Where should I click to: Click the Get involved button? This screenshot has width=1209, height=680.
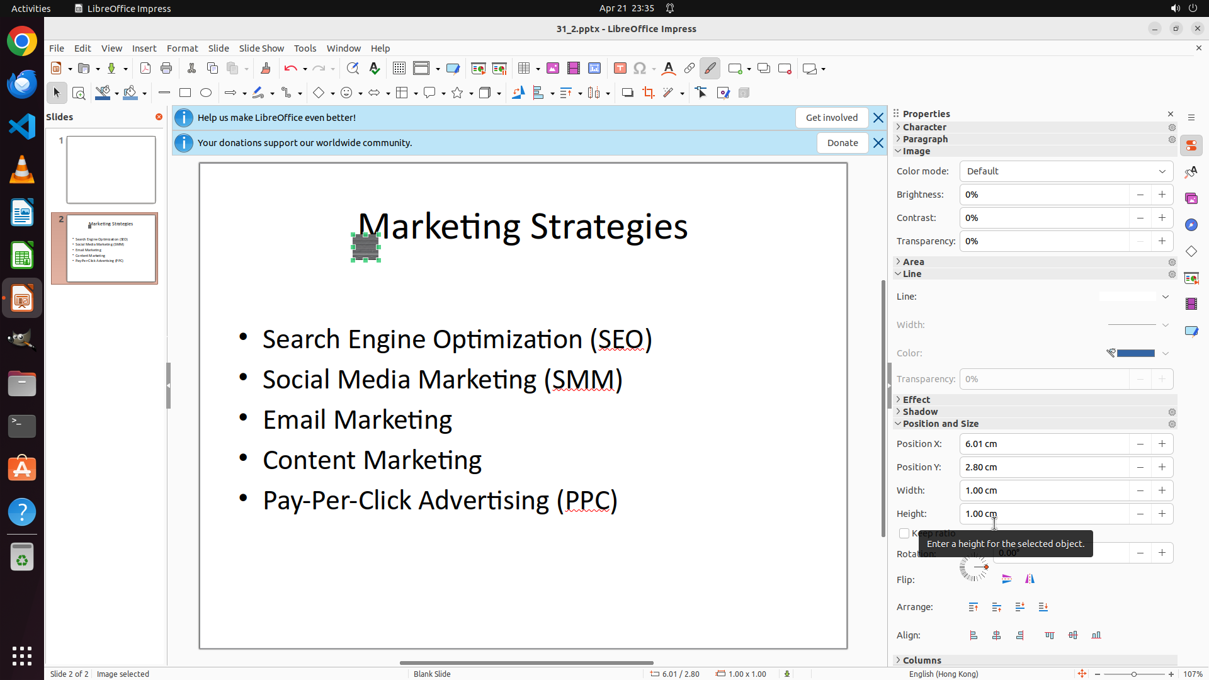click(x=831, y=118)
